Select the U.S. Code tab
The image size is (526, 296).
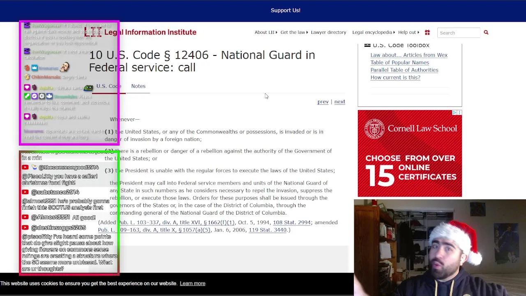[108, 86]
